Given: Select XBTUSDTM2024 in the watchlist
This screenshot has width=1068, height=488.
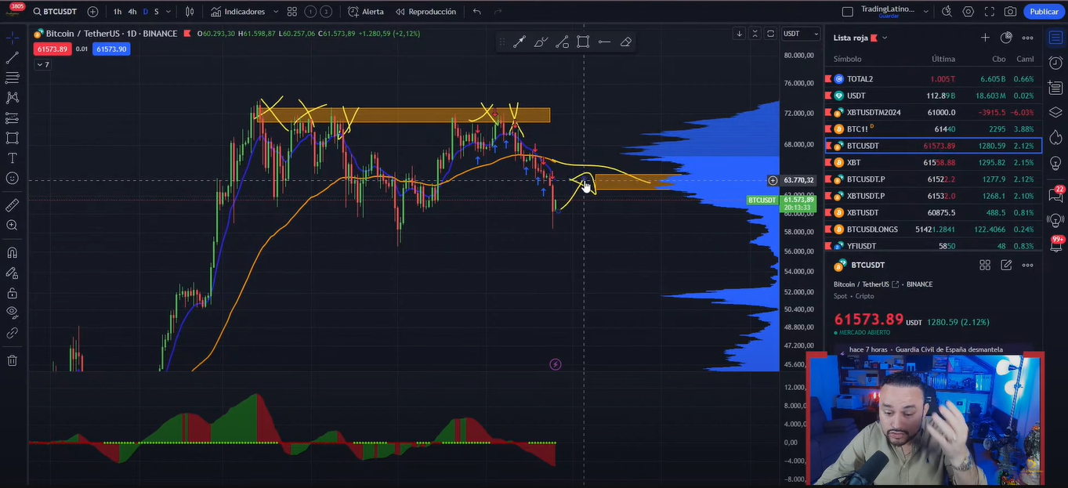Looking at the screenshot, I should 933,113.
